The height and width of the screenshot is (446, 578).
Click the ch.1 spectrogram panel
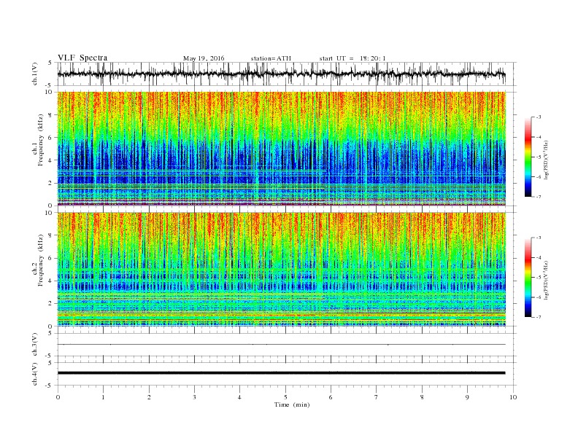(x=281, y=149)
